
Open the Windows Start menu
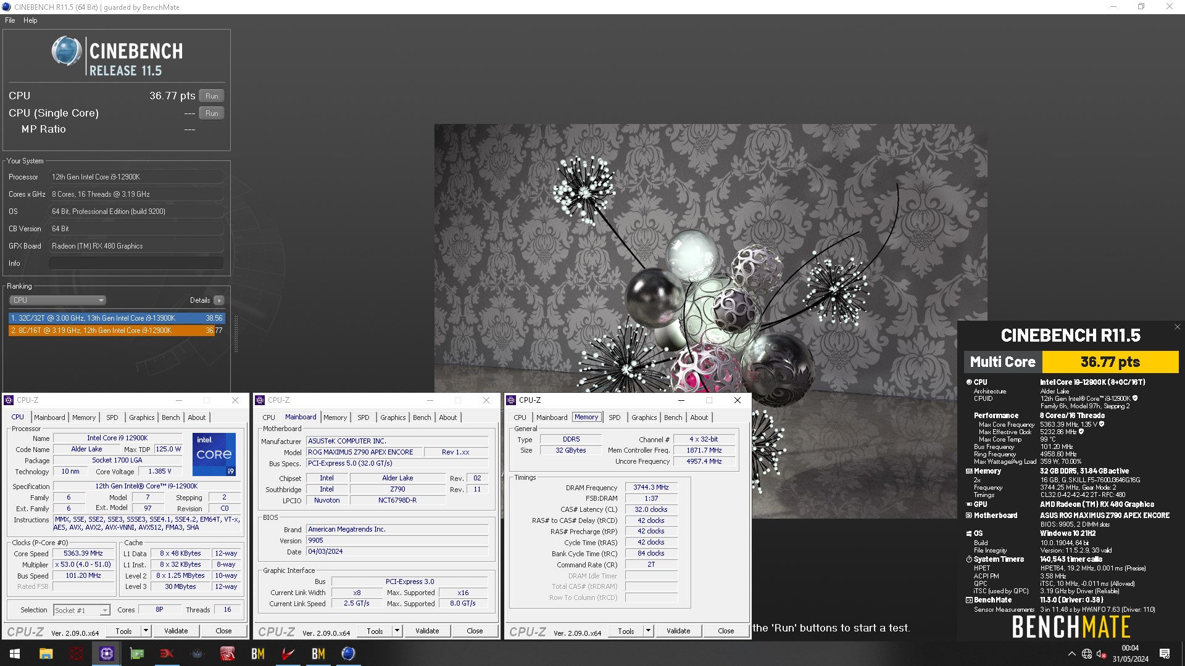coord(15,654)
